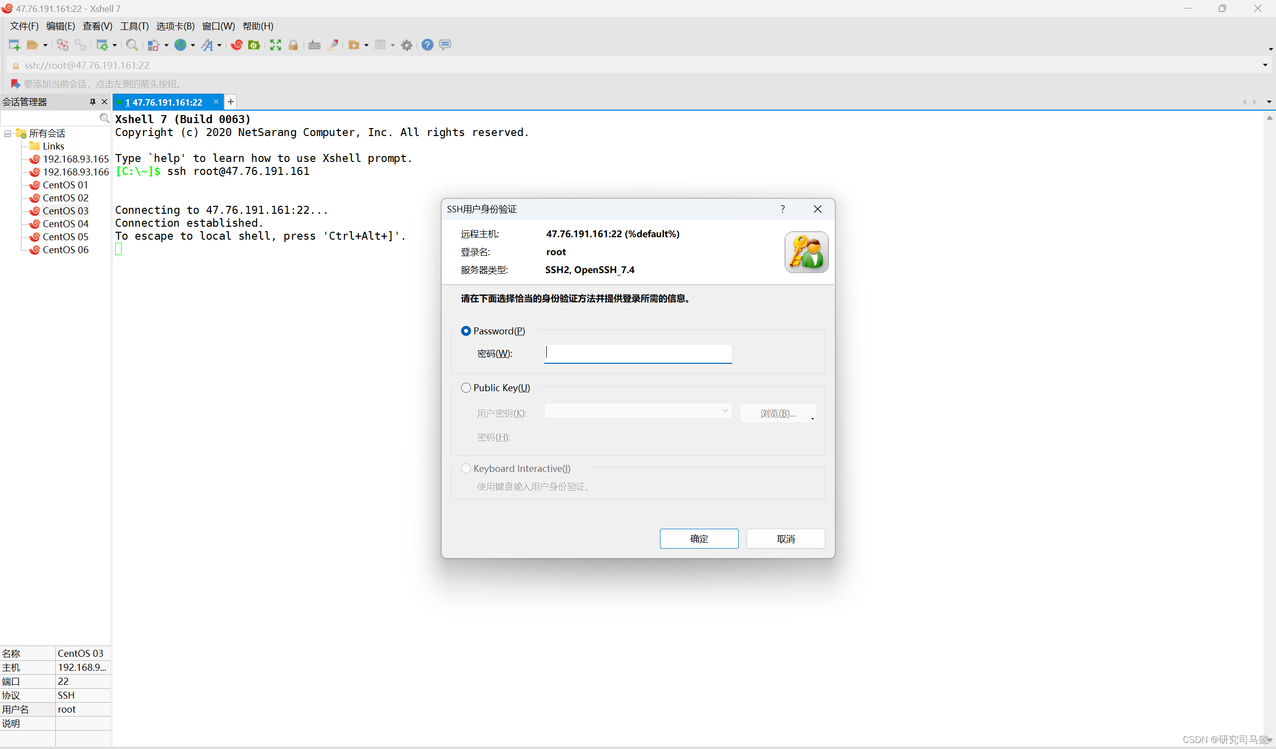Screen dimensions: 1276x749
Task: Toggle full screen with green arrows icon
Action: point(276,45)
